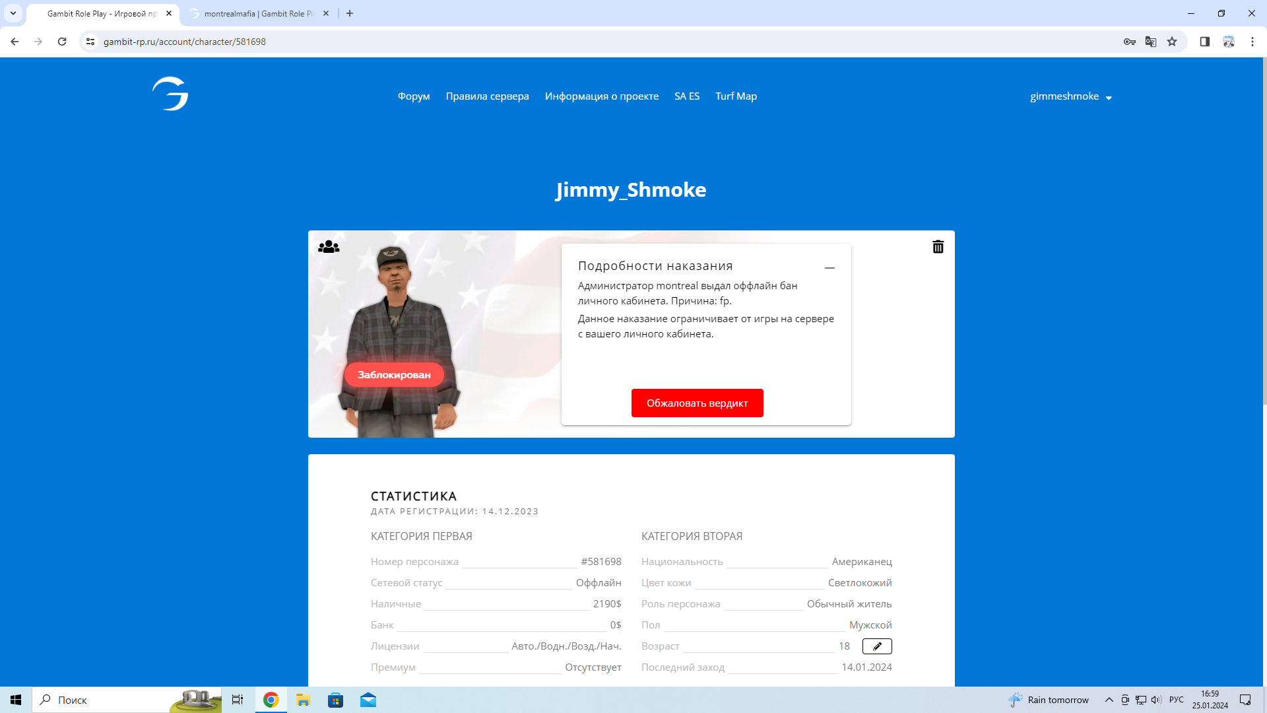Open Chrome three-dot menu
Image resolution: width=1267 pixels, height=713 pixels.
pos(1252,42)
